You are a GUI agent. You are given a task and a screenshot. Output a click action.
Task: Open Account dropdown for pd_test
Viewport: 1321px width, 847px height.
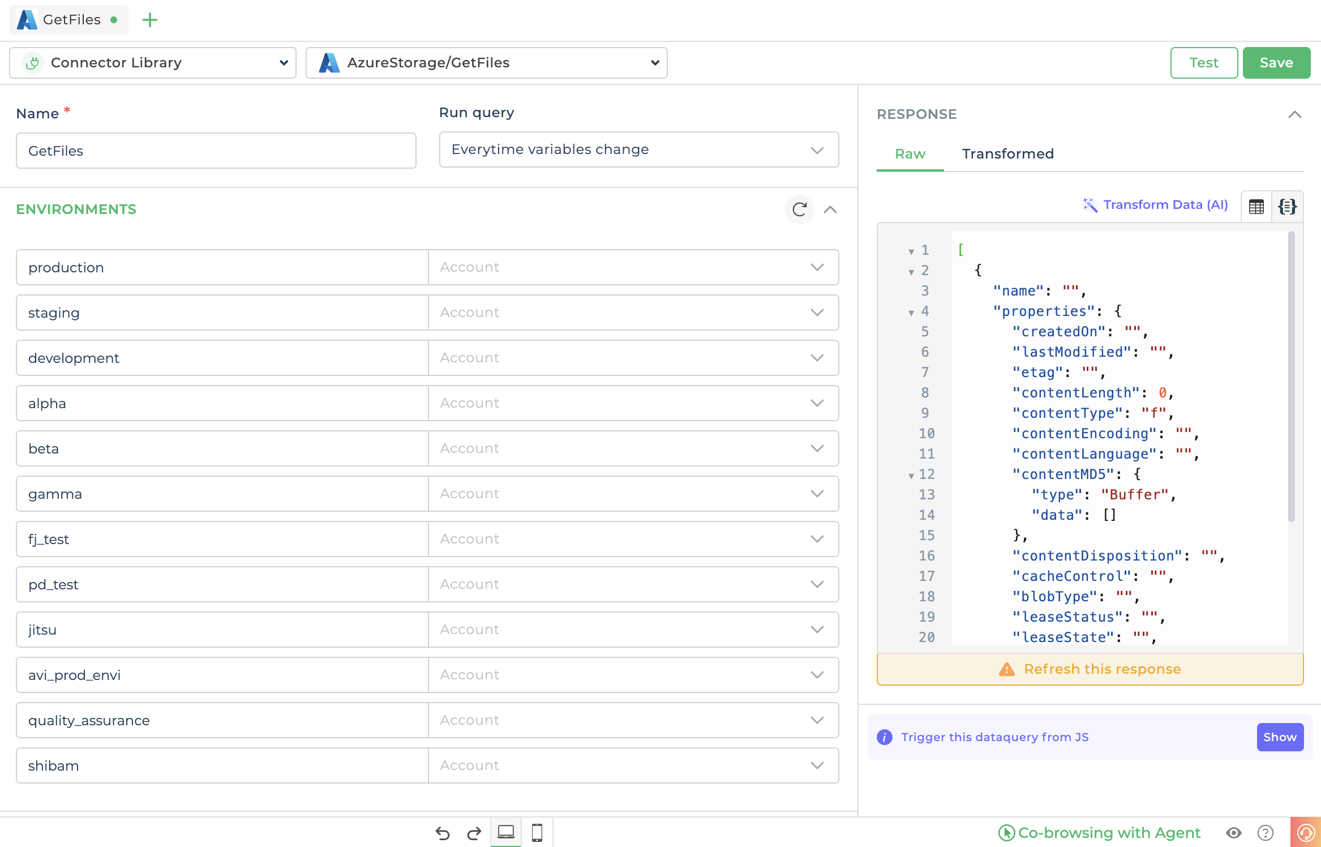pyautogui.click(x=633, y=584)
